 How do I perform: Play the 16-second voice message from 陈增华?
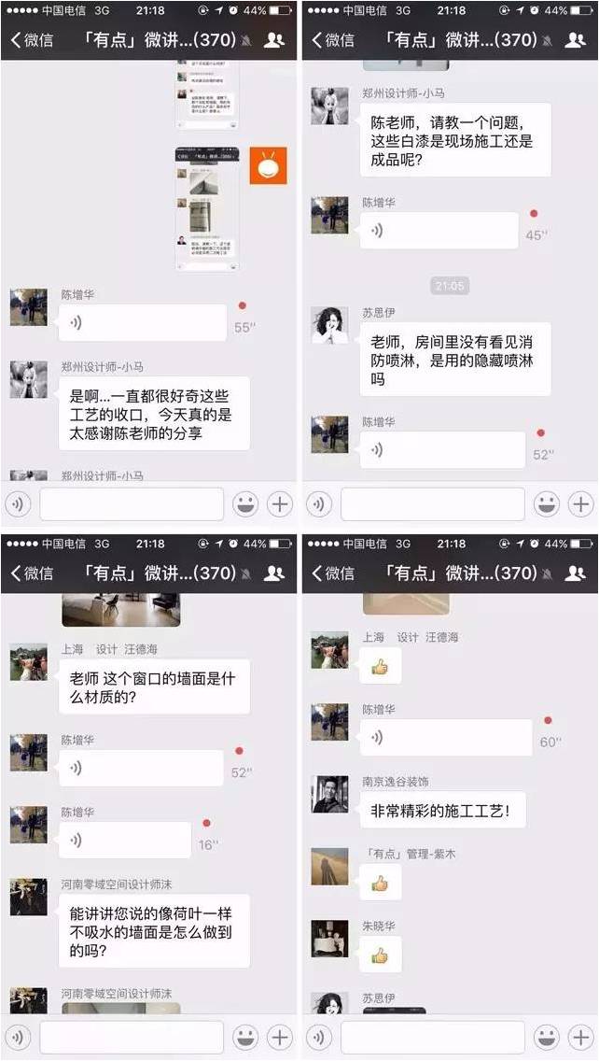[125, 840]
